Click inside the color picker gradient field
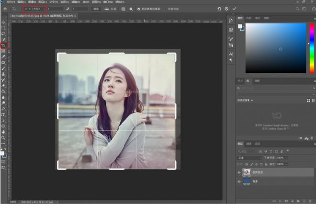316x204 pixels. tap(275, 48)
